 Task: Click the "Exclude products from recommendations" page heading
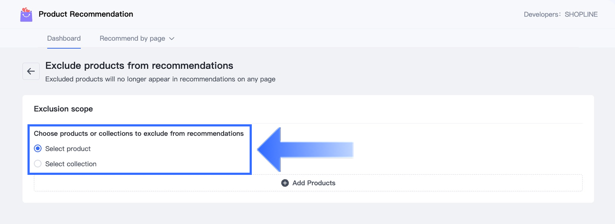[x=139, y=66]
